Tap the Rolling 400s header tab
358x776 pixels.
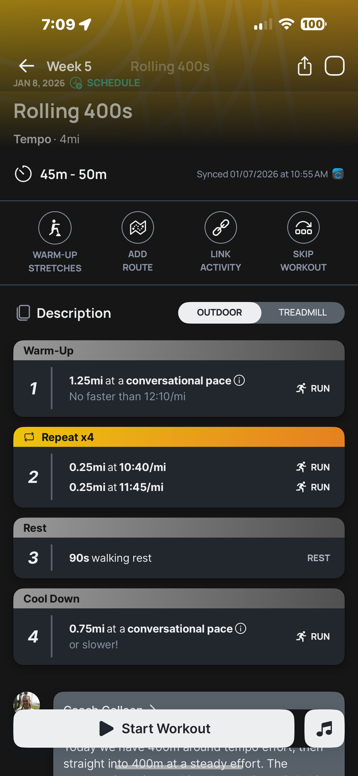pyautogui.click(x=170, y=67)
